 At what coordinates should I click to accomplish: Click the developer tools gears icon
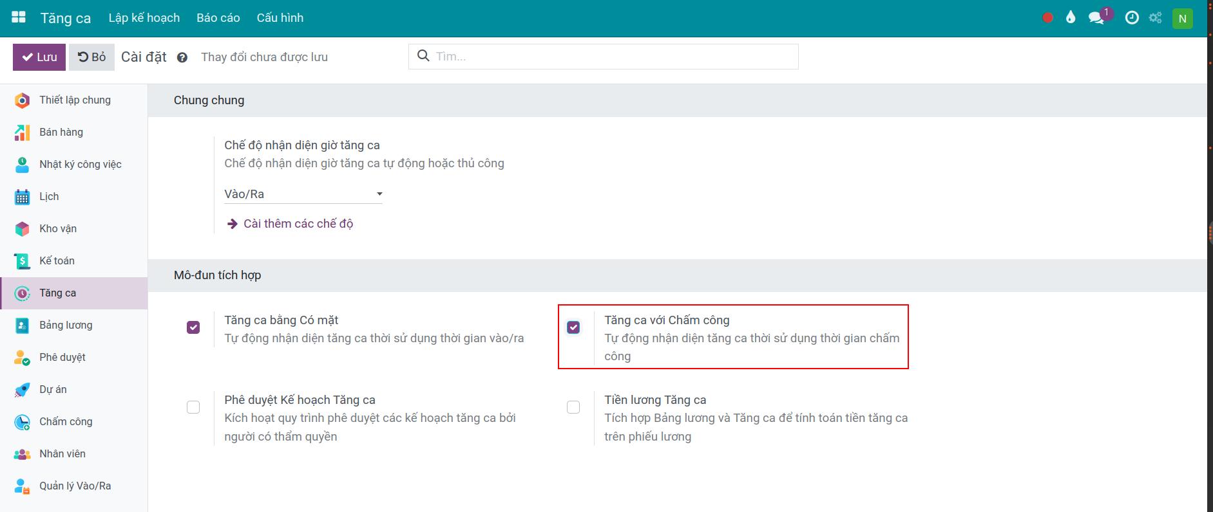pyautogui.click(x=1156, y=18)
